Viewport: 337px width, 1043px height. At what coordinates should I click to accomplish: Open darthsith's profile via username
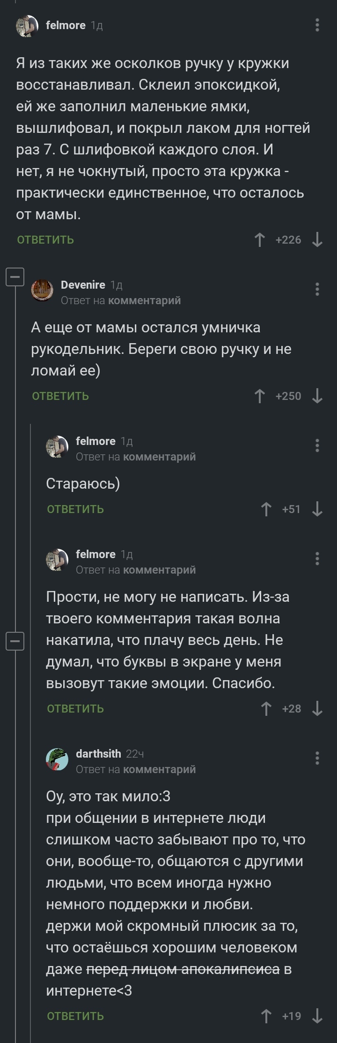tap(98, 754)
